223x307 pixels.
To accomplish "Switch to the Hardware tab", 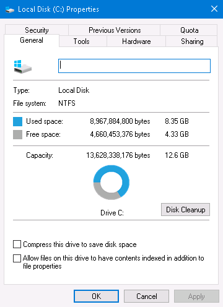I will [136, 41].
